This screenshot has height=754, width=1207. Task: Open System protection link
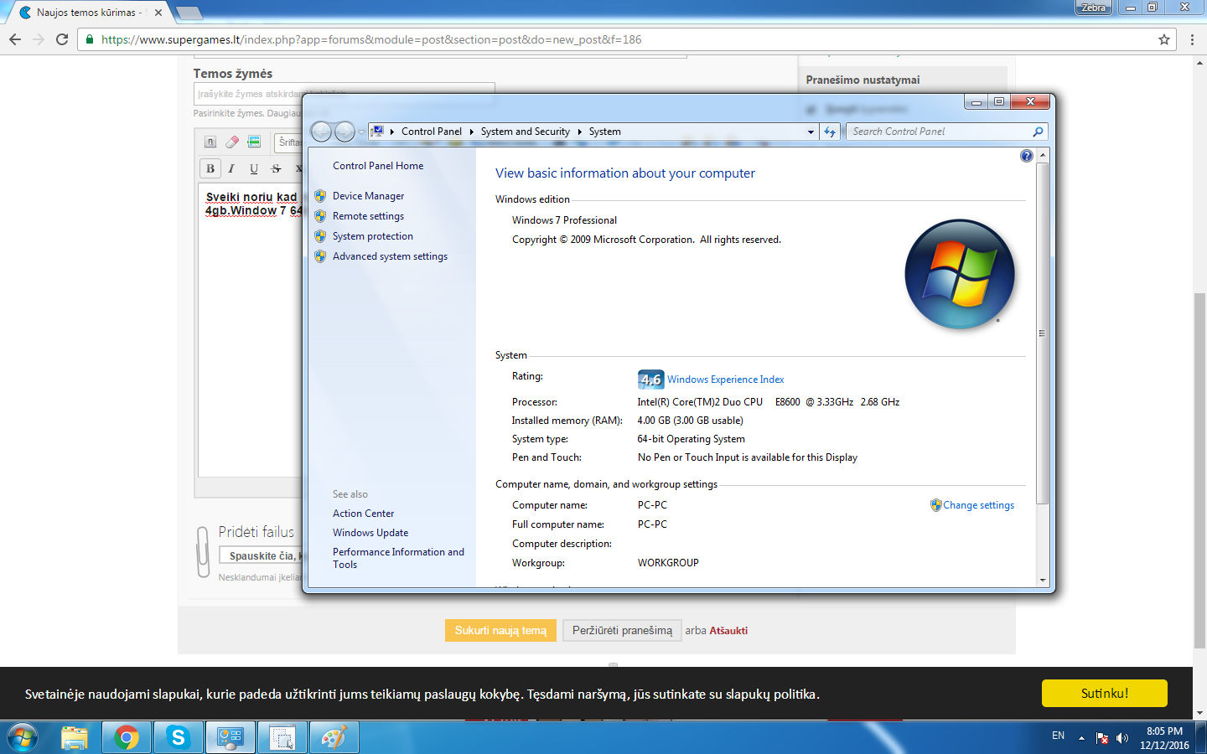pyautogui.click(x=373, y=236)
